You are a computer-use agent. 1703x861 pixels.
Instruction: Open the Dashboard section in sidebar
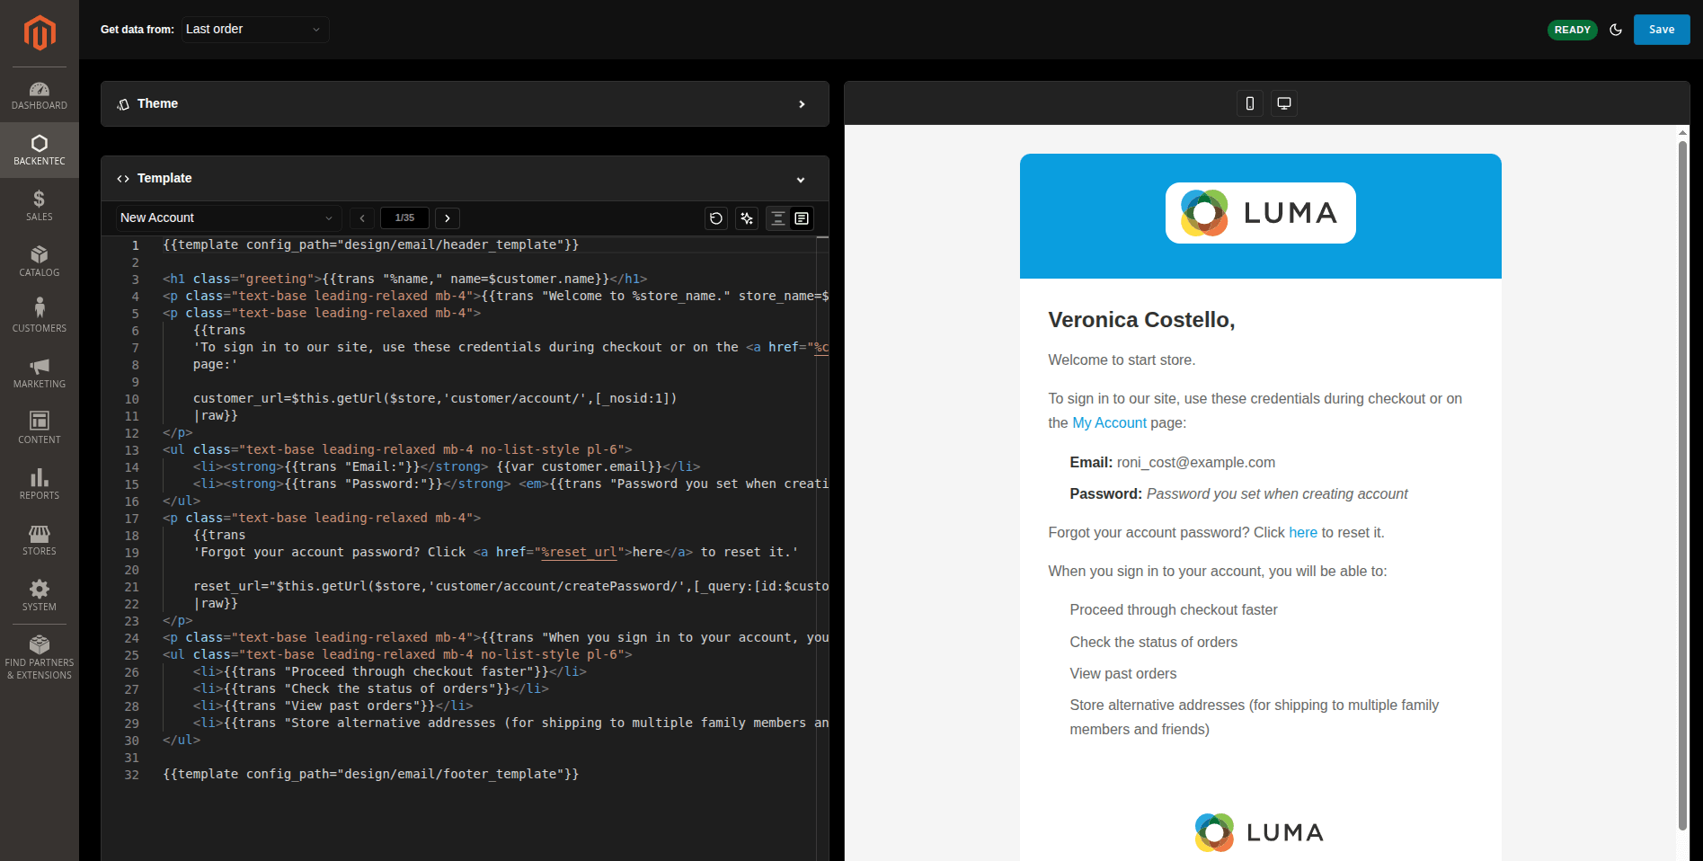coord(39,93)
